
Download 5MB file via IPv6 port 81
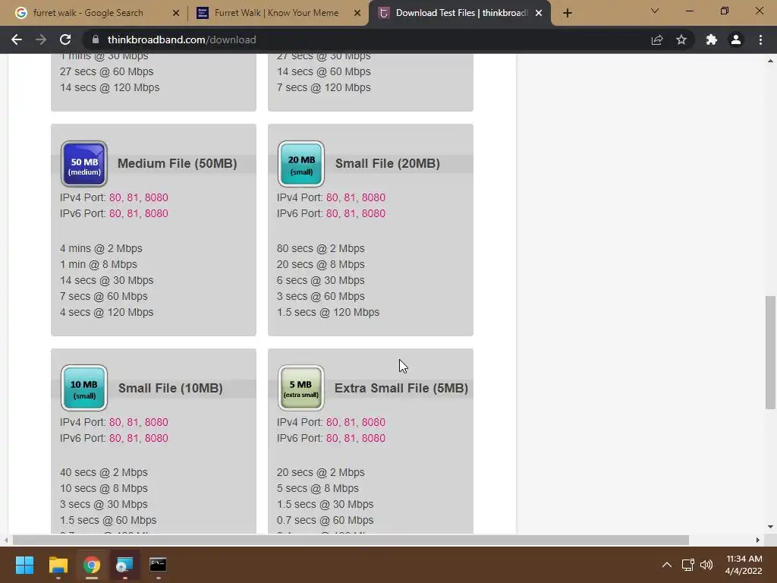(349, 438)
